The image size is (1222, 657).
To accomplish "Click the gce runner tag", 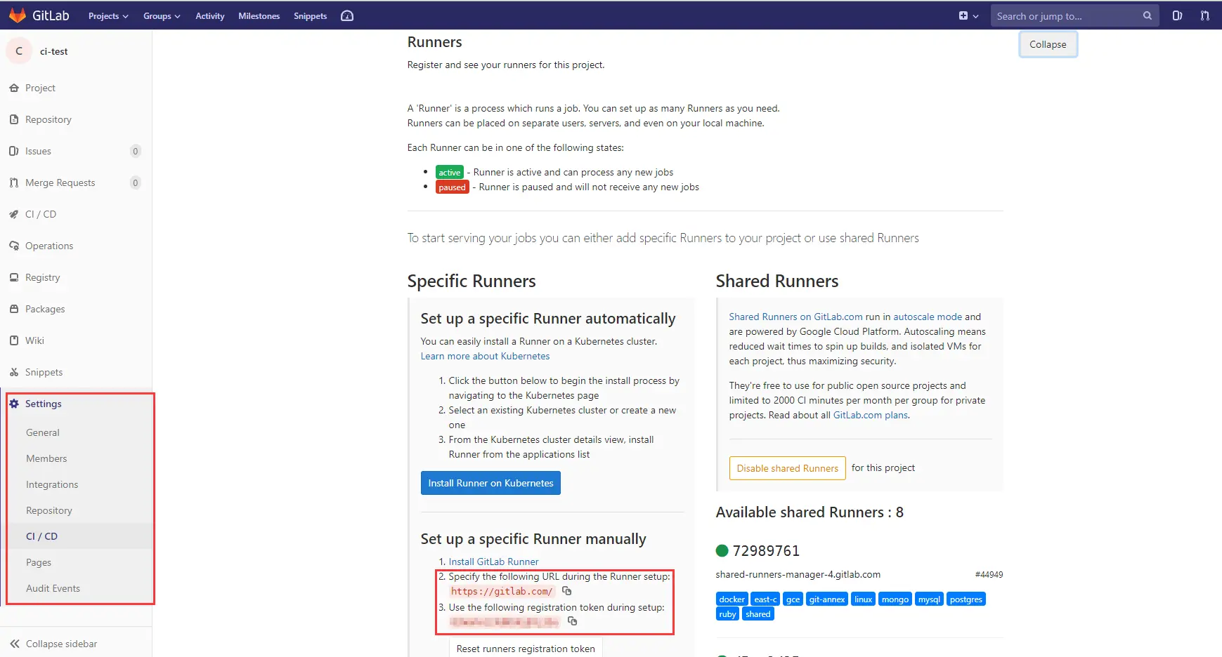I will 793,599.
